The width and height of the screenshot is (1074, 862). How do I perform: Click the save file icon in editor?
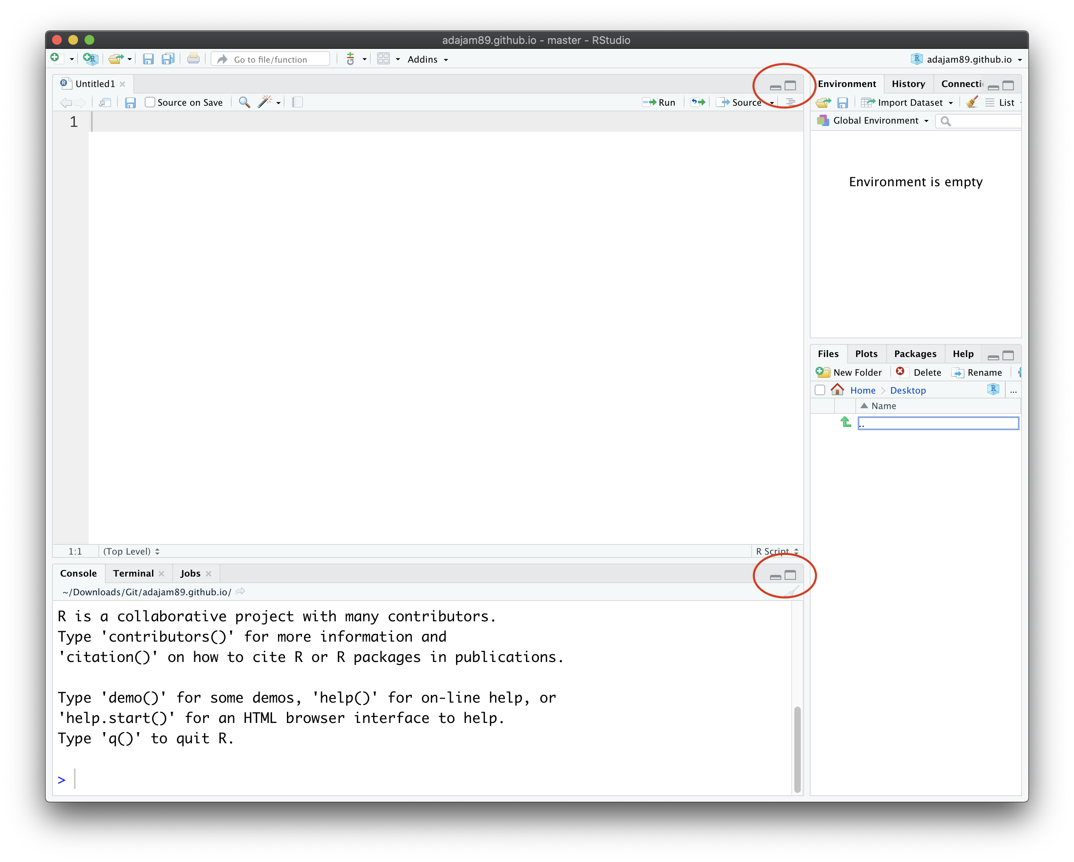click(x=130, y=103)
